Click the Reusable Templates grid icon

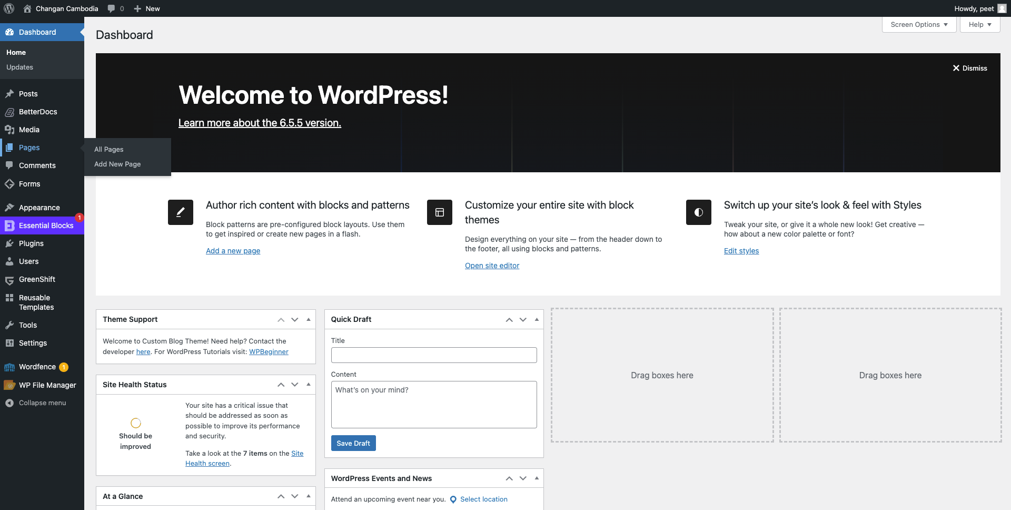(x=9, y=298)
